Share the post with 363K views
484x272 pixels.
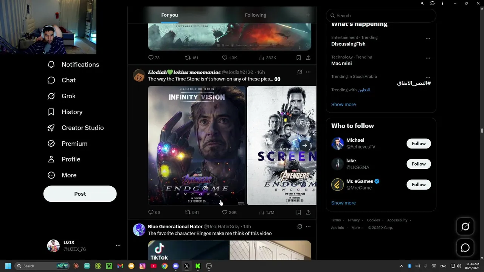tap(308, 58)
